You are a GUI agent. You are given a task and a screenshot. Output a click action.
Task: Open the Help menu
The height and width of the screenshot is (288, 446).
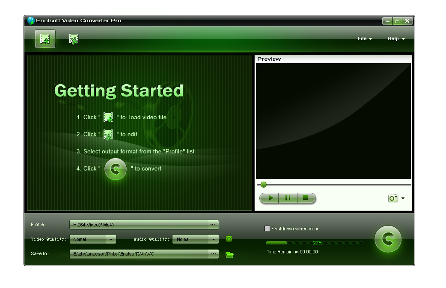(x=395, y=38)
